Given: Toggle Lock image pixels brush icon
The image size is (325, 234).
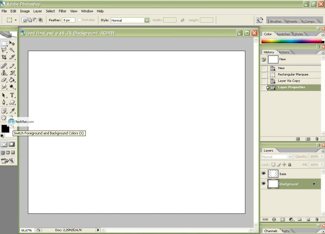Looking at the screenshot, I should click(x=279, y=165).
